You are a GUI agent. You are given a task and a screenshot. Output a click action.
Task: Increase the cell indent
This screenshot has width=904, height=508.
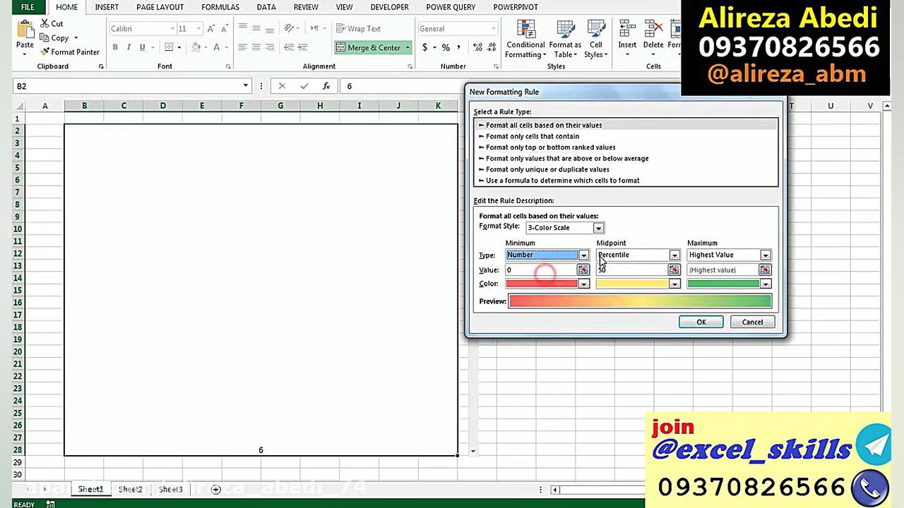click(303, 47)
